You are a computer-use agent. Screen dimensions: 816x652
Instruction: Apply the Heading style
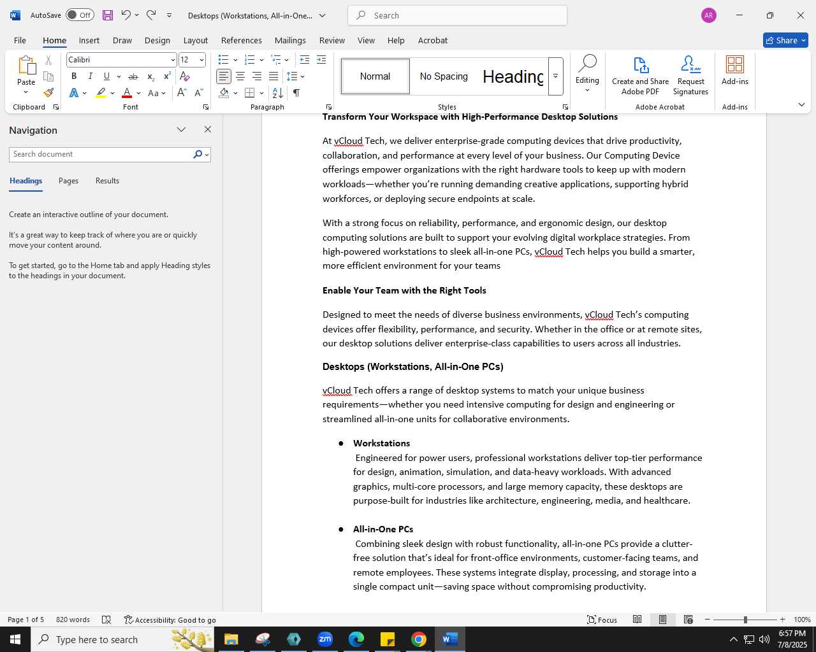[513, 76]
